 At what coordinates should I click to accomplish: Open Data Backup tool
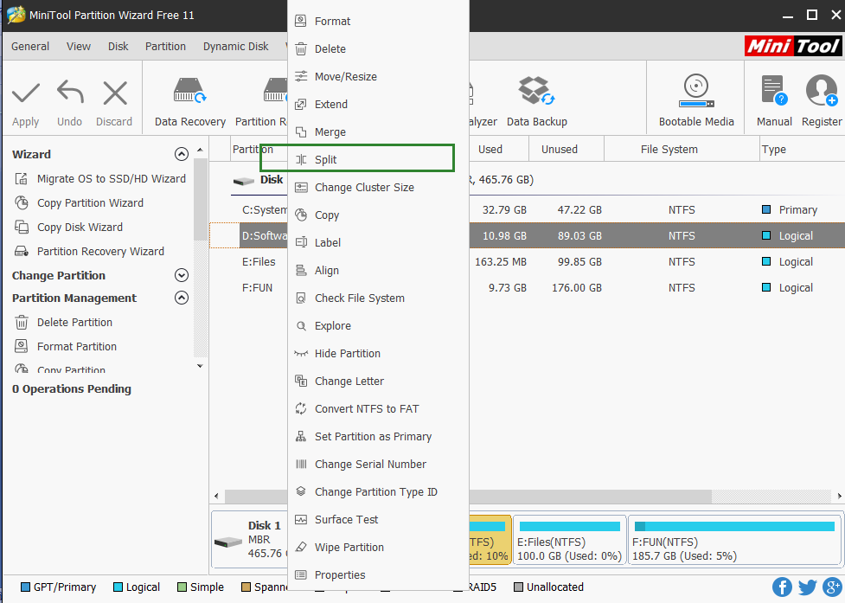click(537, 102)
